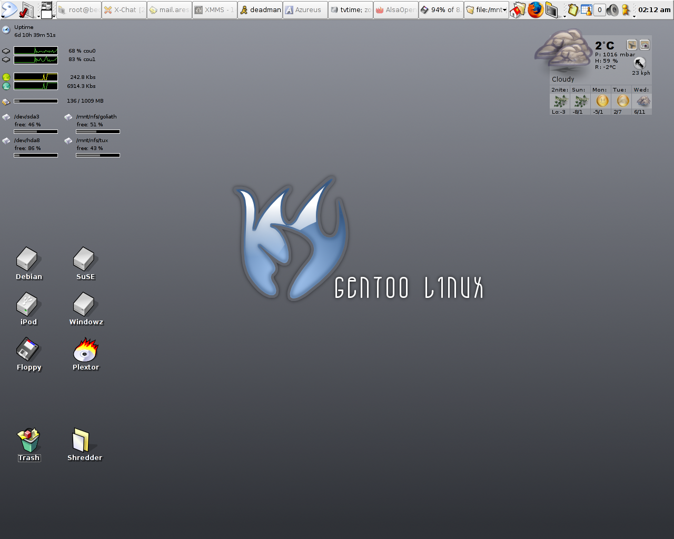This screenshot has width=674, height=539.
Task: Expand the pager dropdown arrow
Action: point(54,16)
